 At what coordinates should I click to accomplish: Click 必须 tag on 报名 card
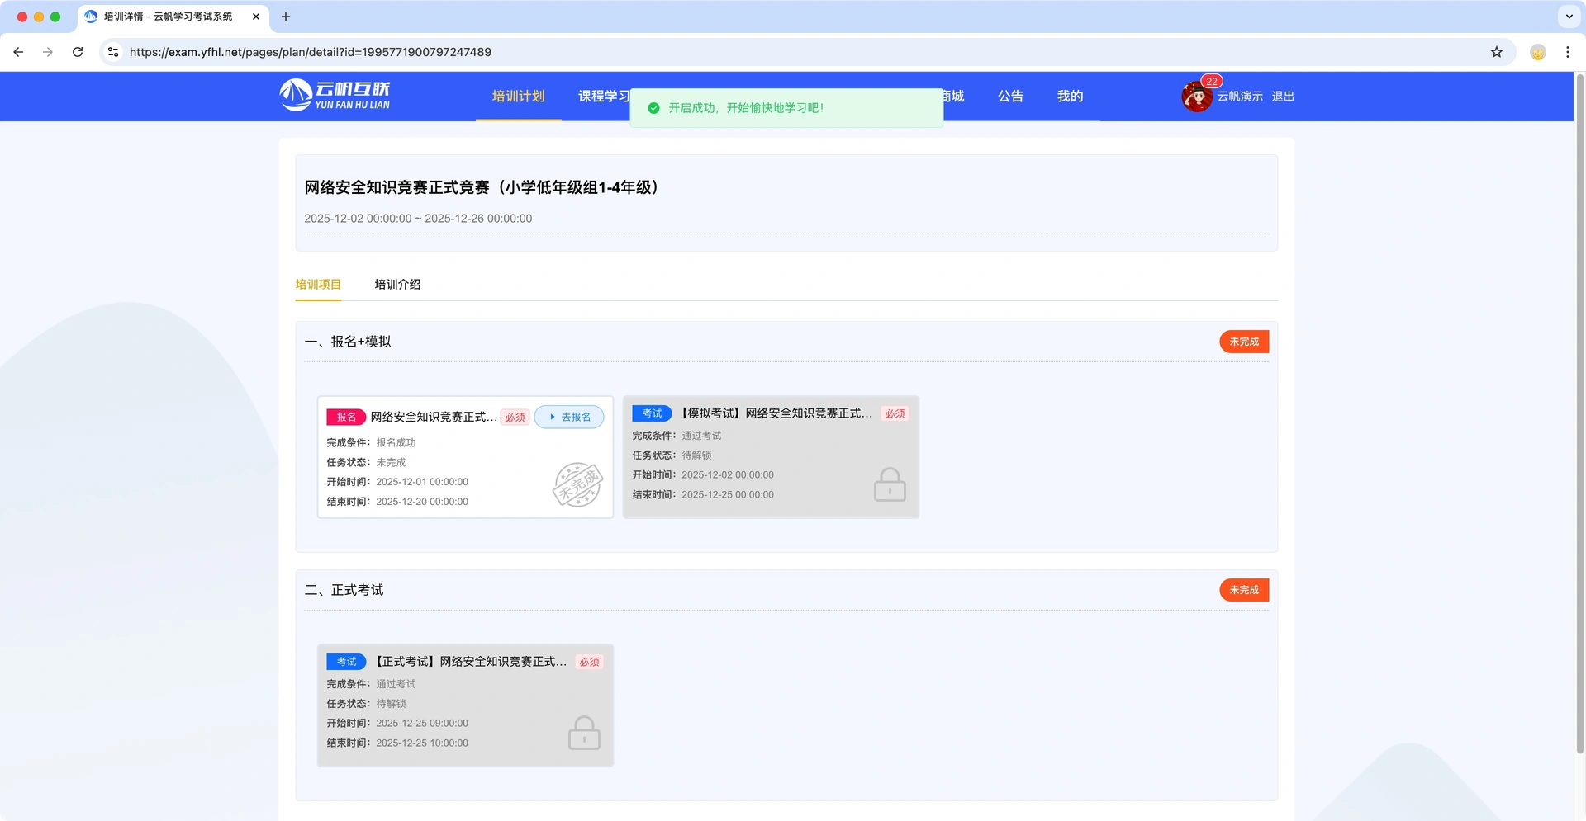(x=515, y=418)
